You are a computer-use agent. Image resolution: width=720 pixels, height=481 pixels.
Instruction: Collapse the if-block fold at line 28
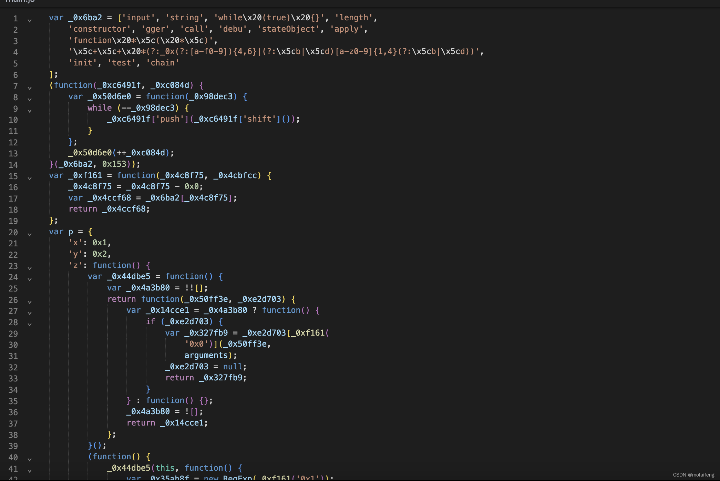pos(30,325)
